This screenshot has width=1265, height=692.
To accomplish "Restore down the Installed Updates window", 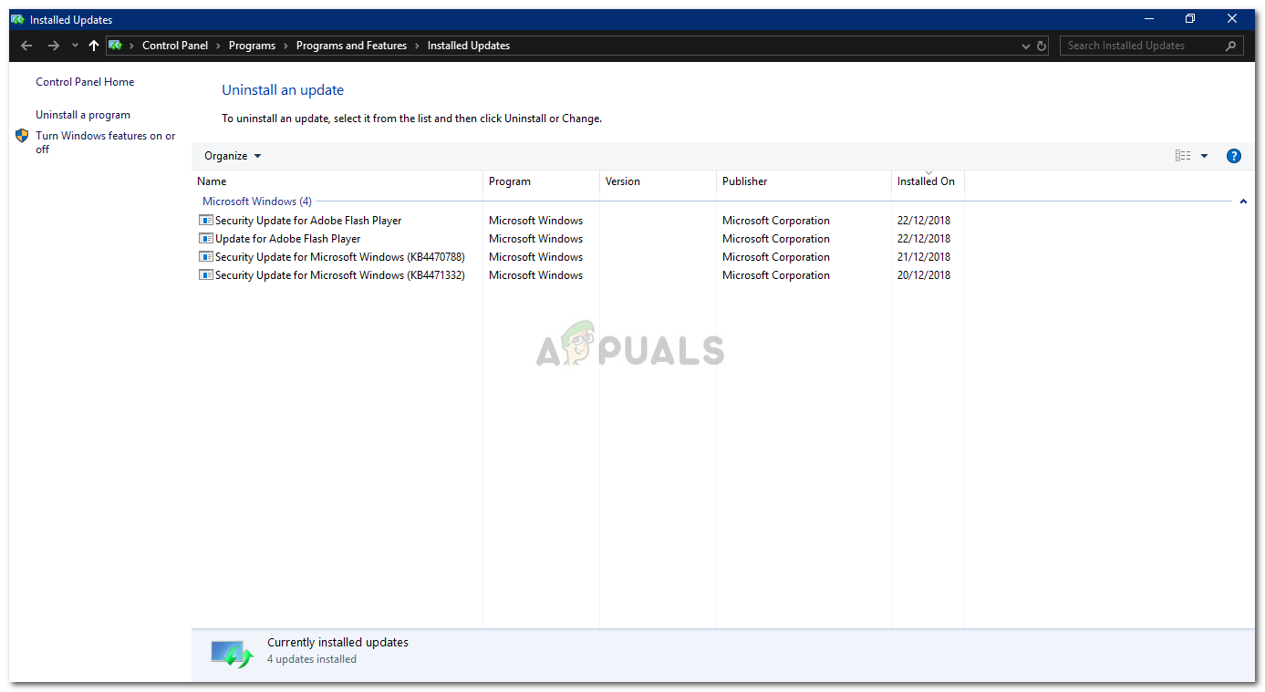I will pos(1190,19).
